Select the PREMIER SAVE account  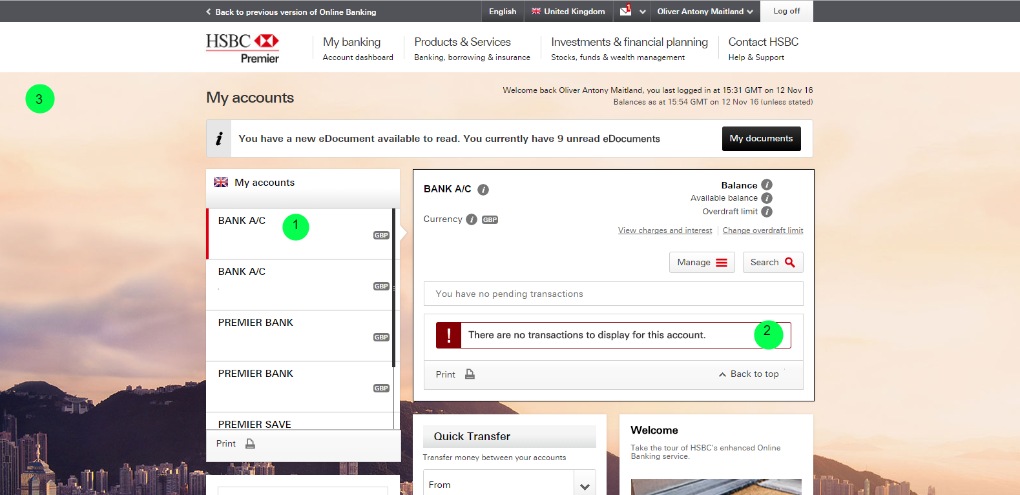299,421
